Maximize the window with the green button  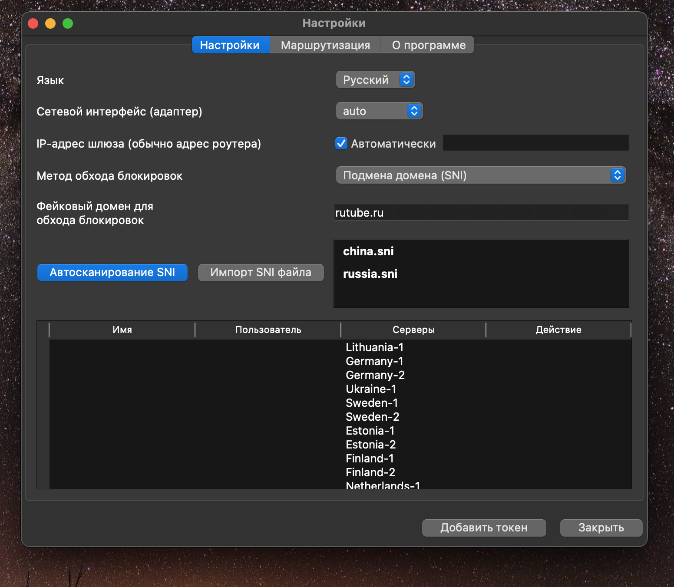(68, 23)
